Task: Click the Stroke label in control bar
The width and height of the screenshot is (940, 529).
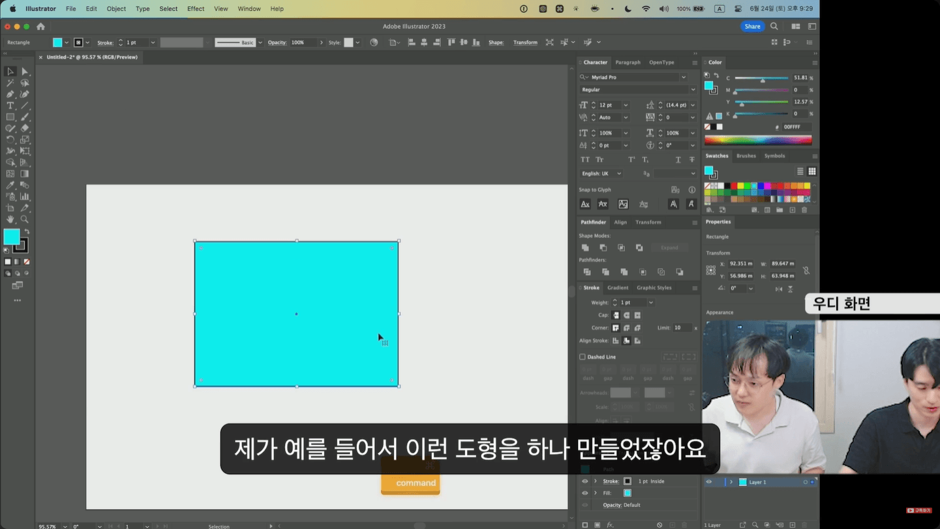Action: tap(105, 42)
